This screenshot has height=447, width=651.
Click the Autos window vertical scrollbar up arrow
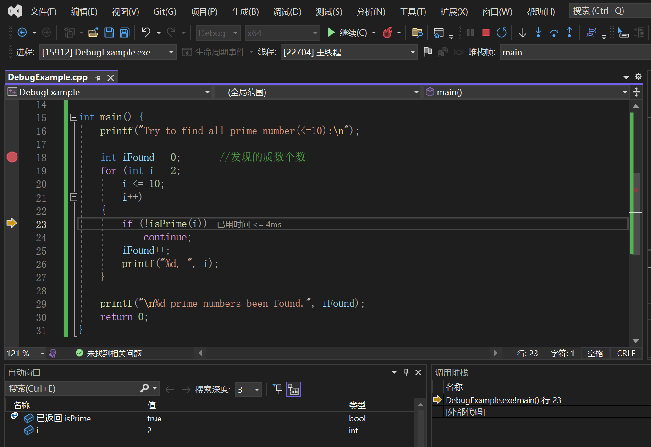(420, 405)
